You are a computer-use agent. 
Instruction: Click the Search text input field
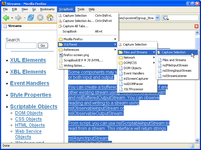point(21,46)
